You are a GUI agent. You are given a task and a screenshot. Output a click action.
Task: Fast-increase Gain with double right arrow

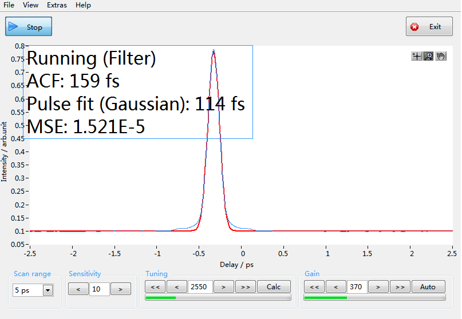[x=400, y=287]
